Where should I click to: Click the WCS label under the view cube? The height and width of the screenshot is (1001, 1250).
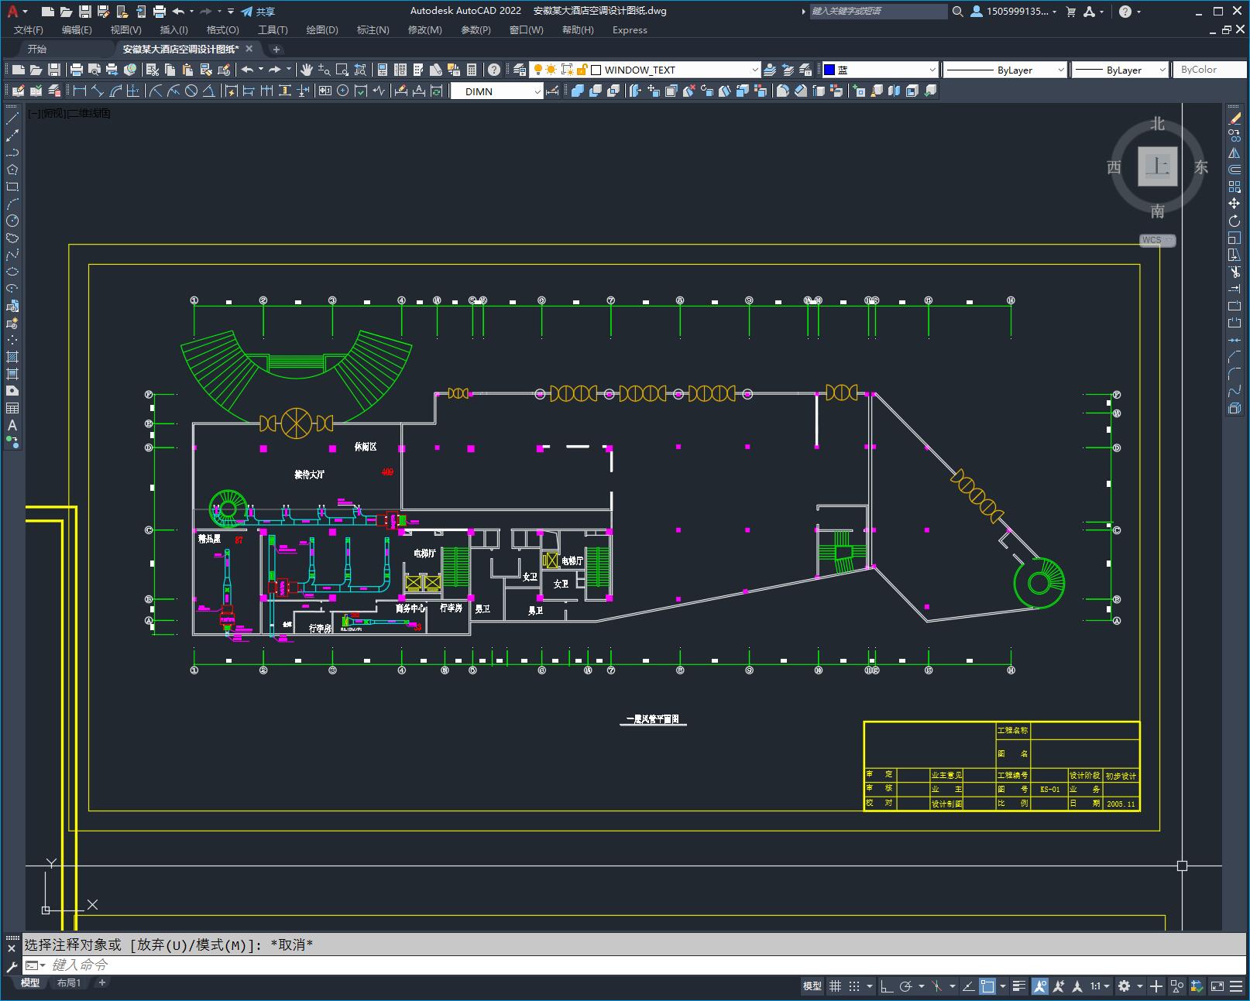click(1157, 240)
